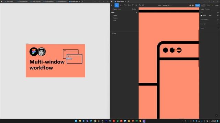Add a new page in Pages panel

136,13
